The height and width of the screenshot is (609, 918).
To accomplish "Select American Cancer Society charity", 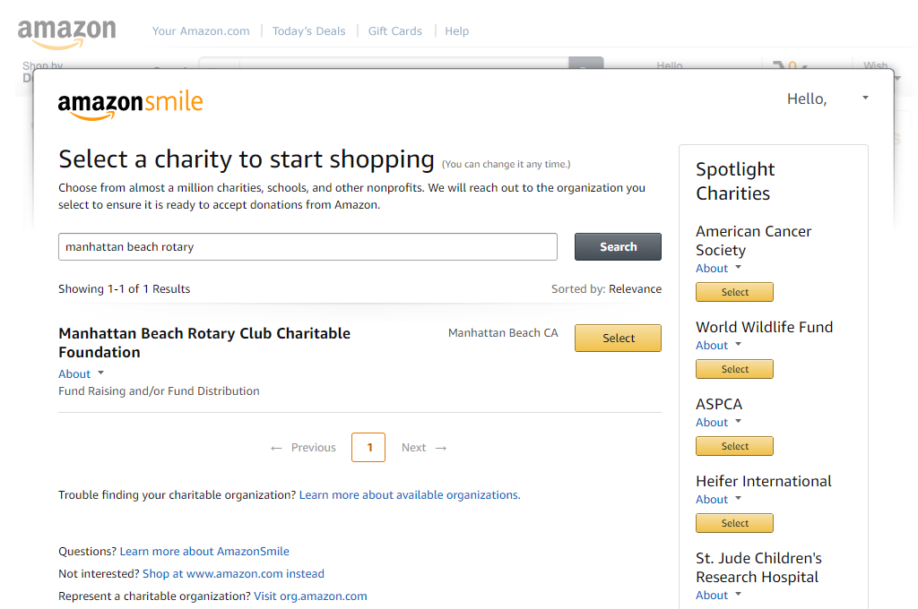I will tap(734, 293).
